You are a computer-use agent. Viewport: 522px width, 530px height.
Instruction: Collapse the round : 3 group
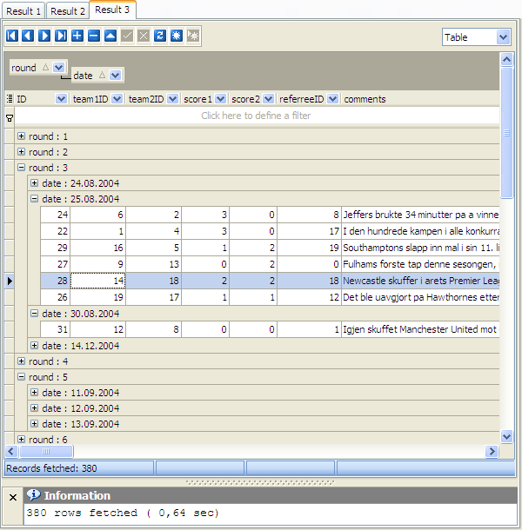[22, 168]
